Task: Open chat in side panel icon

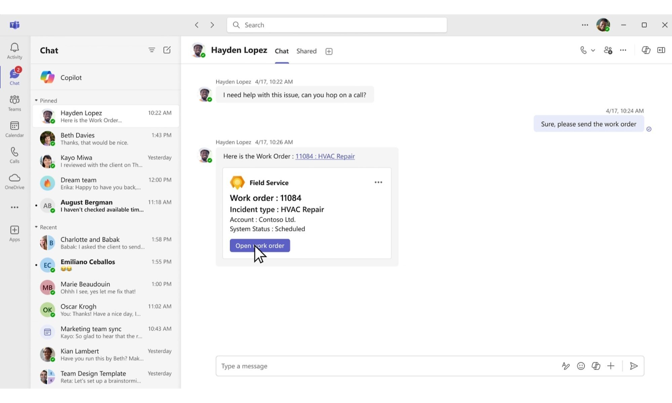Action: coord(661,50)
